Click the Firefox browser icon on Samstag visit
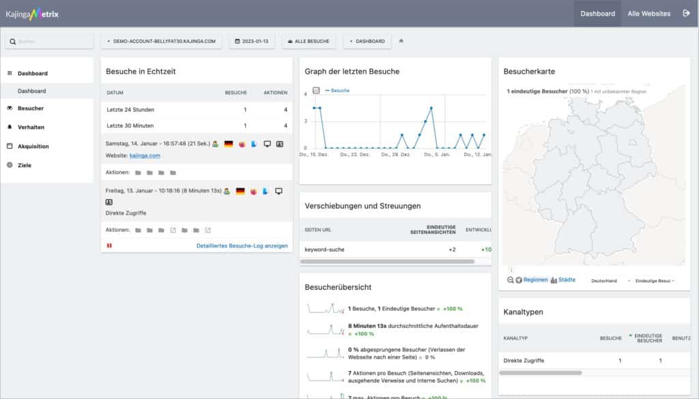Image resolution: width=699 pixels, height=399 pixels. (242, 145)
